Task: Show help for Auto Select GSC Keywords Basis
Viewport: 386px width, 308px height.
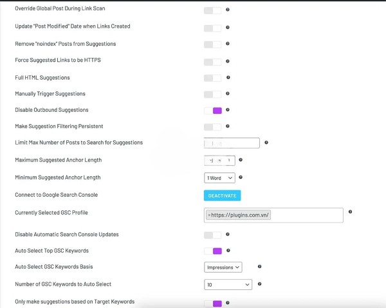Action: click(259, 266)
